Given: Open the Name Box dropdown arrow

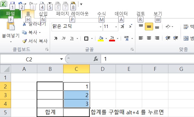Looking at the screenshot, I should click(x=61, y=59).
